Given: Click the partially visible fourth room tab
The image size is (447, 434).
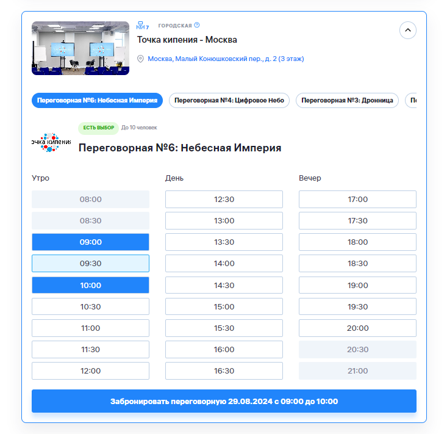Looking at the screenshot, I should [x=412, y=100].
